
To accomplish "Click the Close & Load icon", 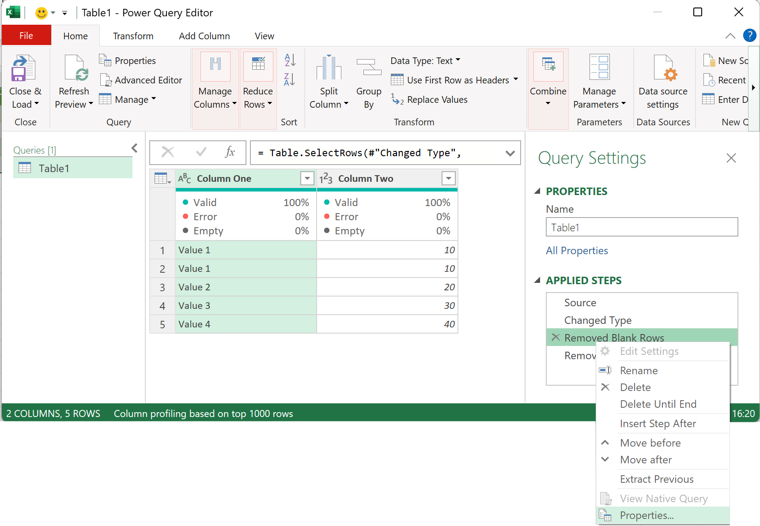I will click(x=23, y=68).
